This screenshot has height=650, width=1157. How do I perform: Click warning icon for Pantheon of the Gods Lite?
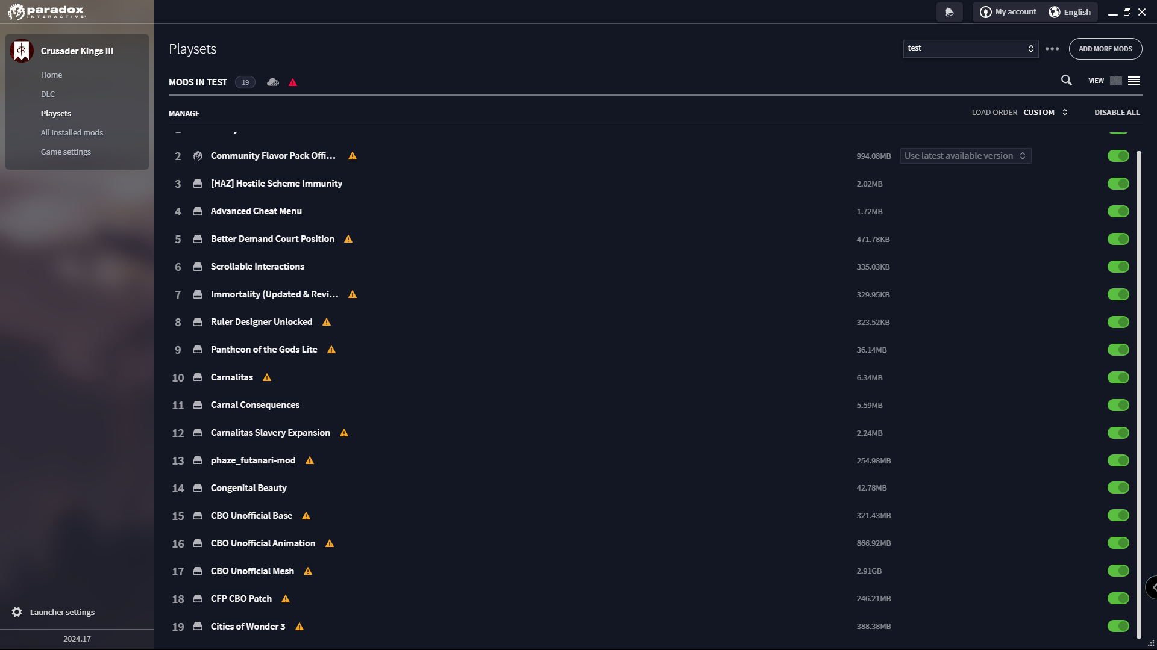coord(331,350)
